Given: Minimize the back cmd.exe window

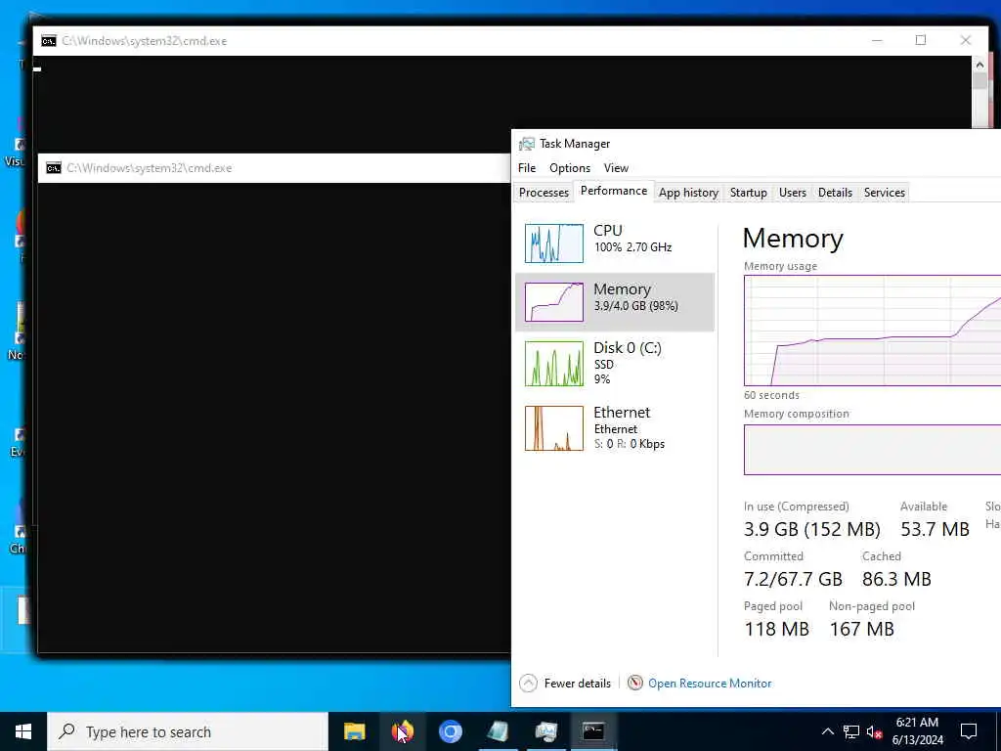Looking at the screenshot, I should coord(877,40).
